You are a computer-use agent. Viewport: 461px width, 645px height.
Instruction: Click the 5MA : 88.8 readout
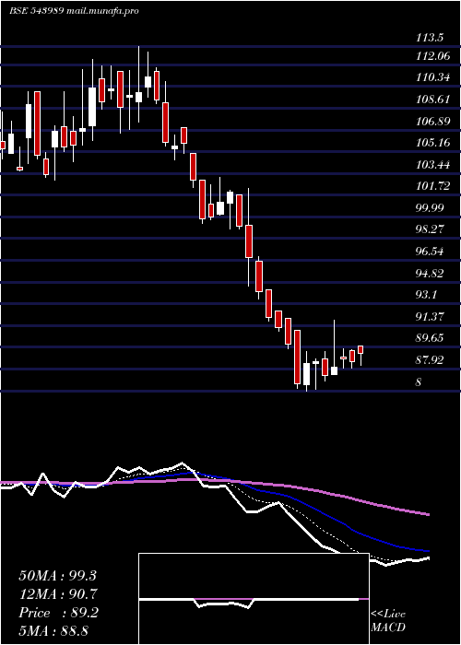[54, 631]
